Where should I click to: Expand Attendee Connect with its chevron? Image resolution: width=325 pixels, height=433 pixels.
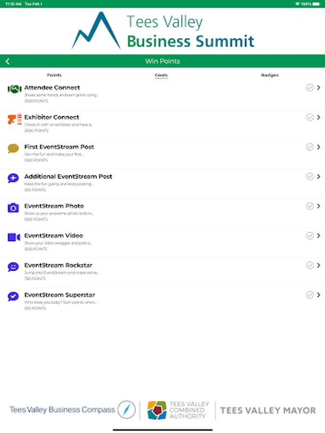319,88
